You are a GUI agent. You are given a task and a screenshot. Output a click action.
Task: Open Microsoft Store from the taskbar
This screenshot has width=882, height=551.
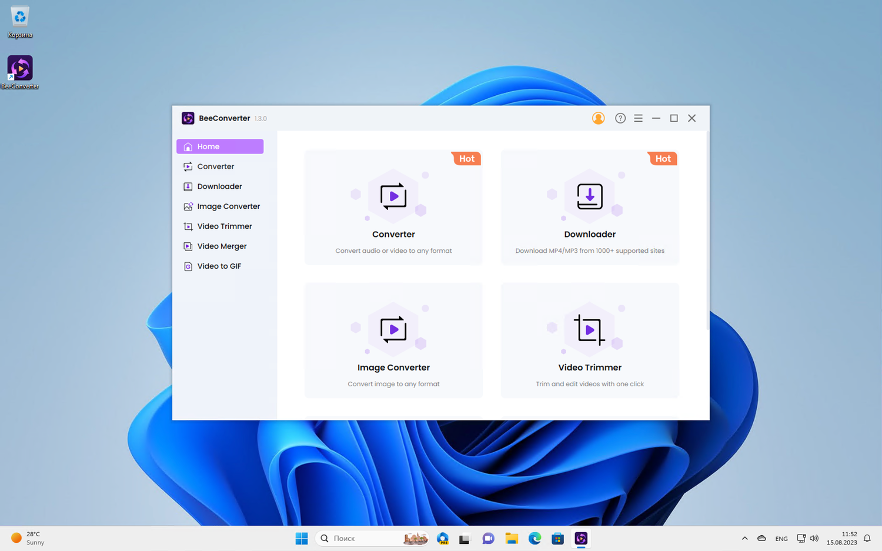point(558,538)
